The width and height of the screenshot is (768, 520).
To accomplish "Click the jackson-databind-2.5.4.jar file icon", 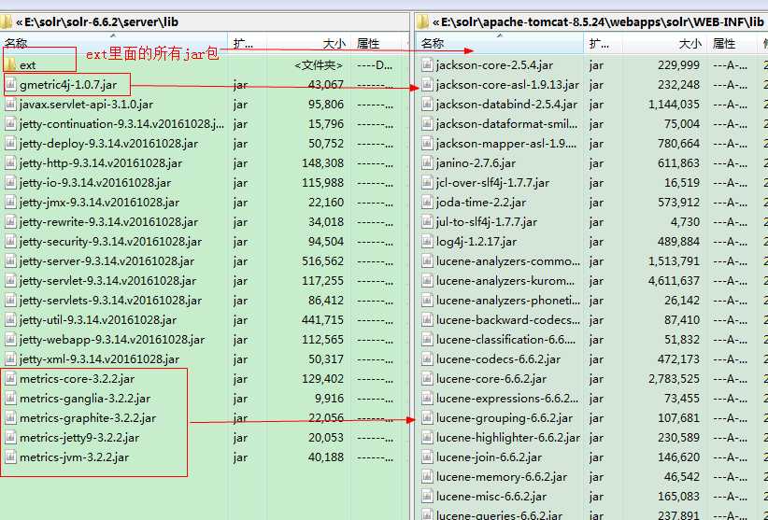I will click(427, 105).
